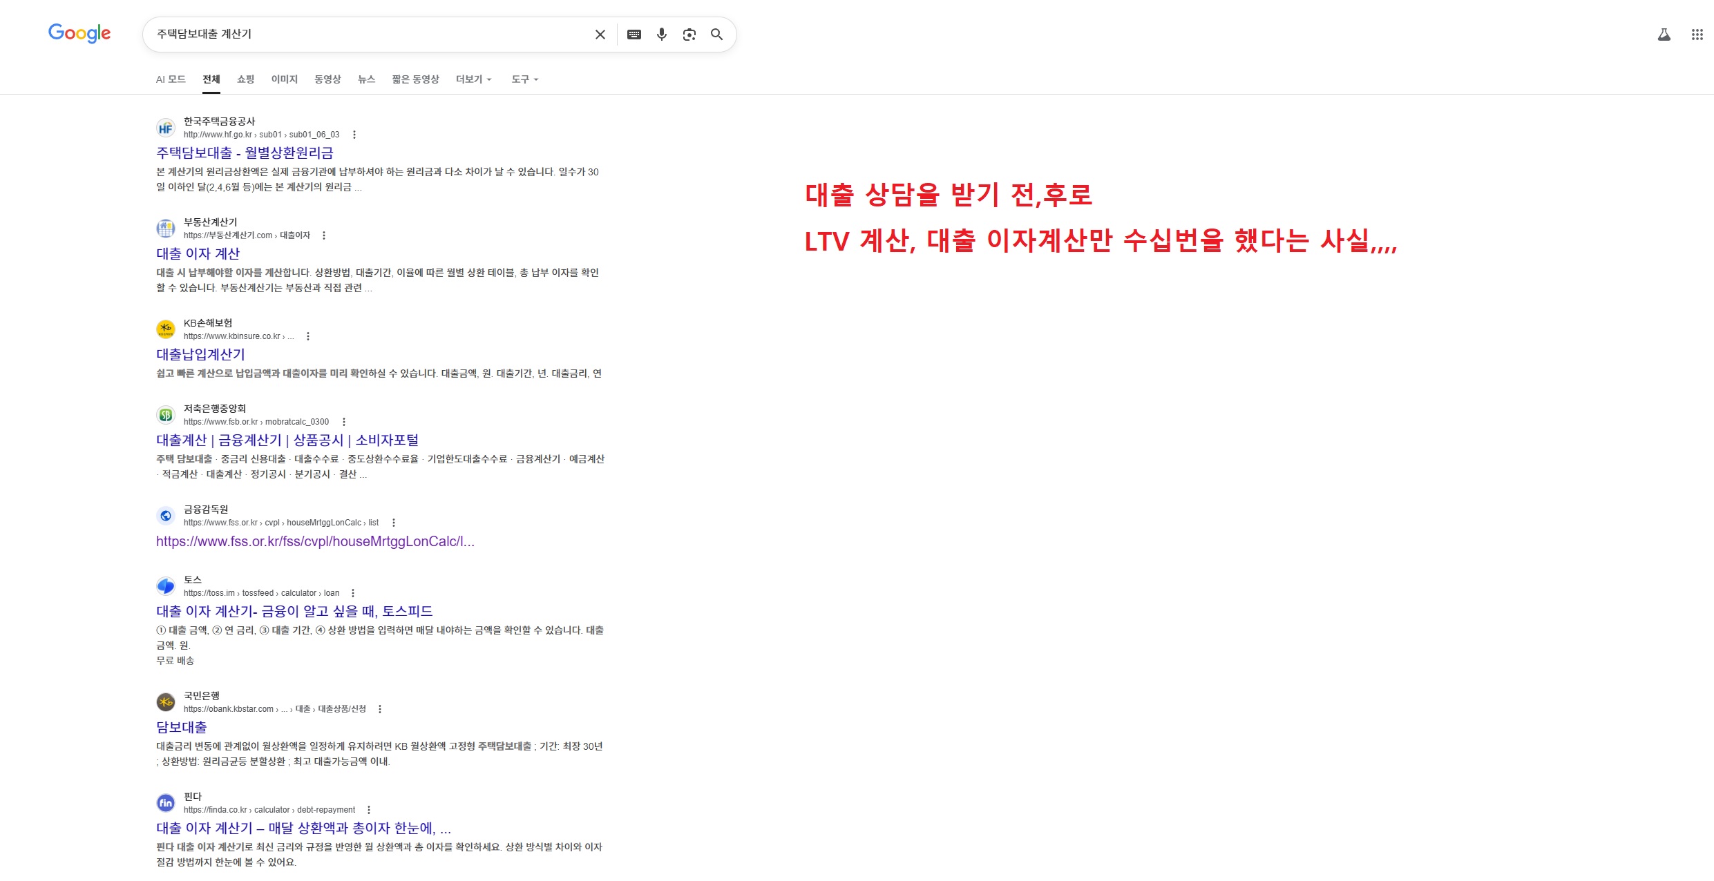Click the 토스 blue favicon

(166, 586)
